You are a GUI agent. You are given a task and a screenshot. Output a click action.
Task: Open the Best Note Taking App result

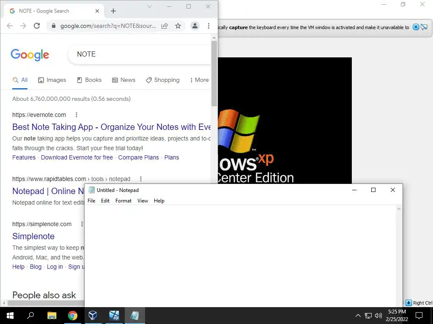112,127
